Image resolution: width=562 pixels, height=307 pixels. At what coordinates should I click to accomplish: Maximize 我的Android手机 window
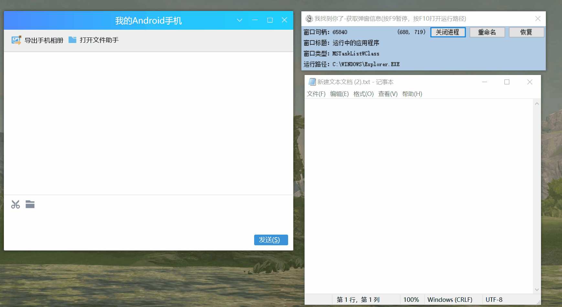click(x=270, y=20)
